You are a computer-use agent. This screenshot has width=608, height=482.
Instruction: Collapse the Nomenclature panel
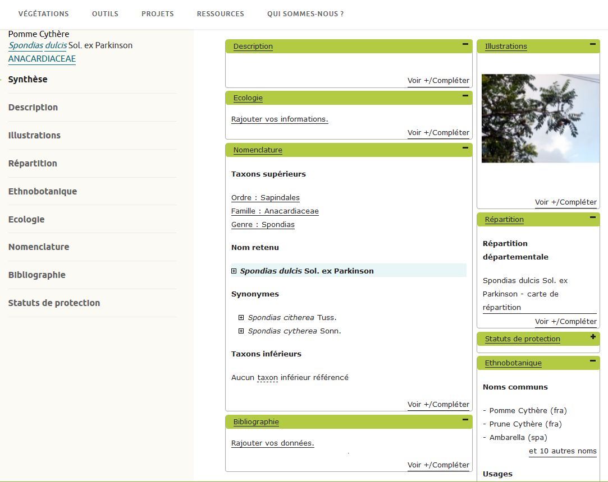(465, 147)
